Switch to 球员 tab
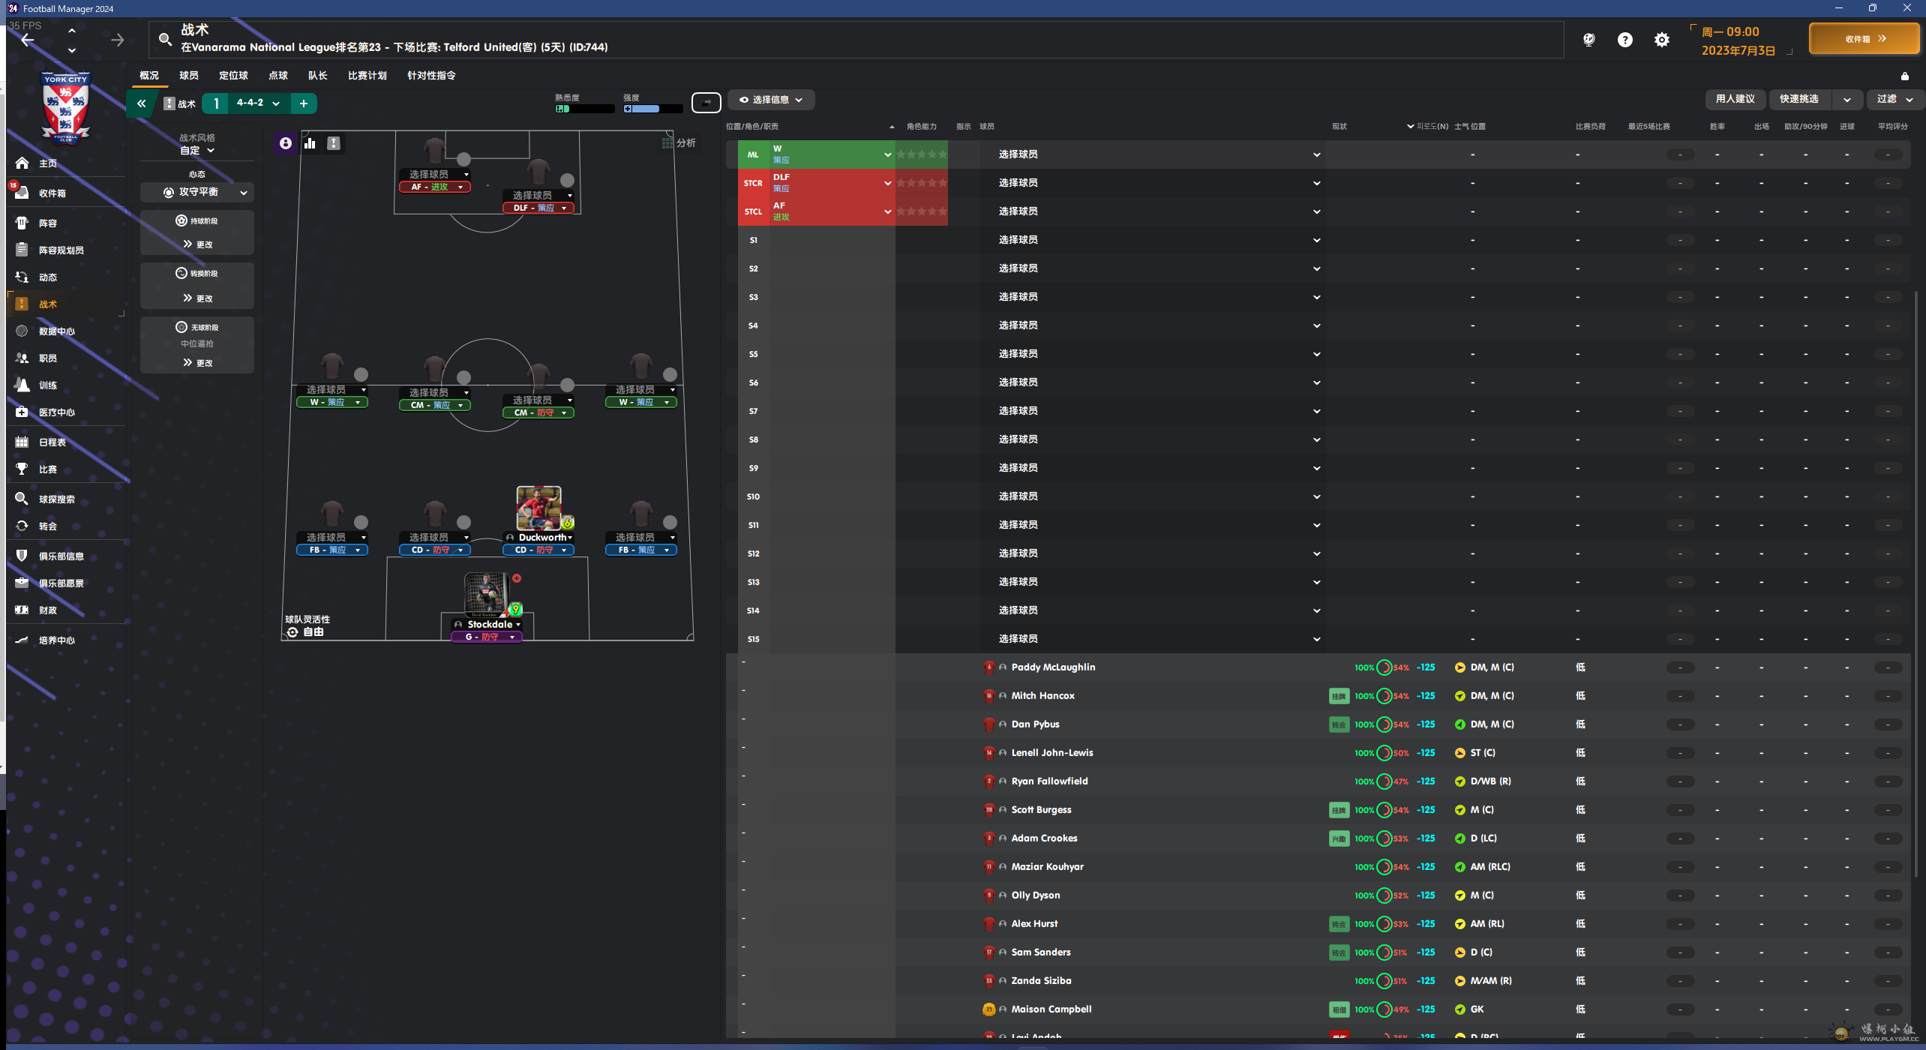The height and width of the screenshot is (1050, 1926). [x=189, y=76]
